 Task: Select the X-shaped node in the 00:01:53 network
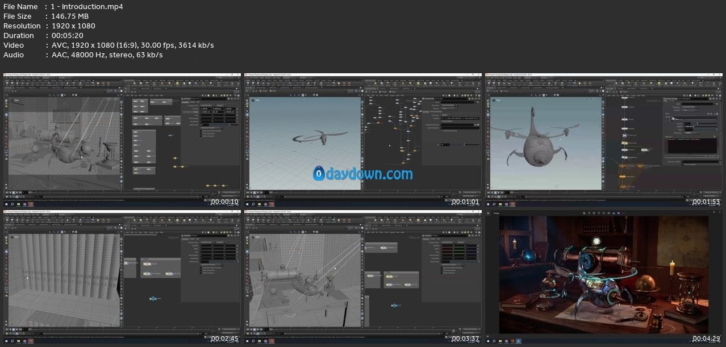tap(625, 136)
